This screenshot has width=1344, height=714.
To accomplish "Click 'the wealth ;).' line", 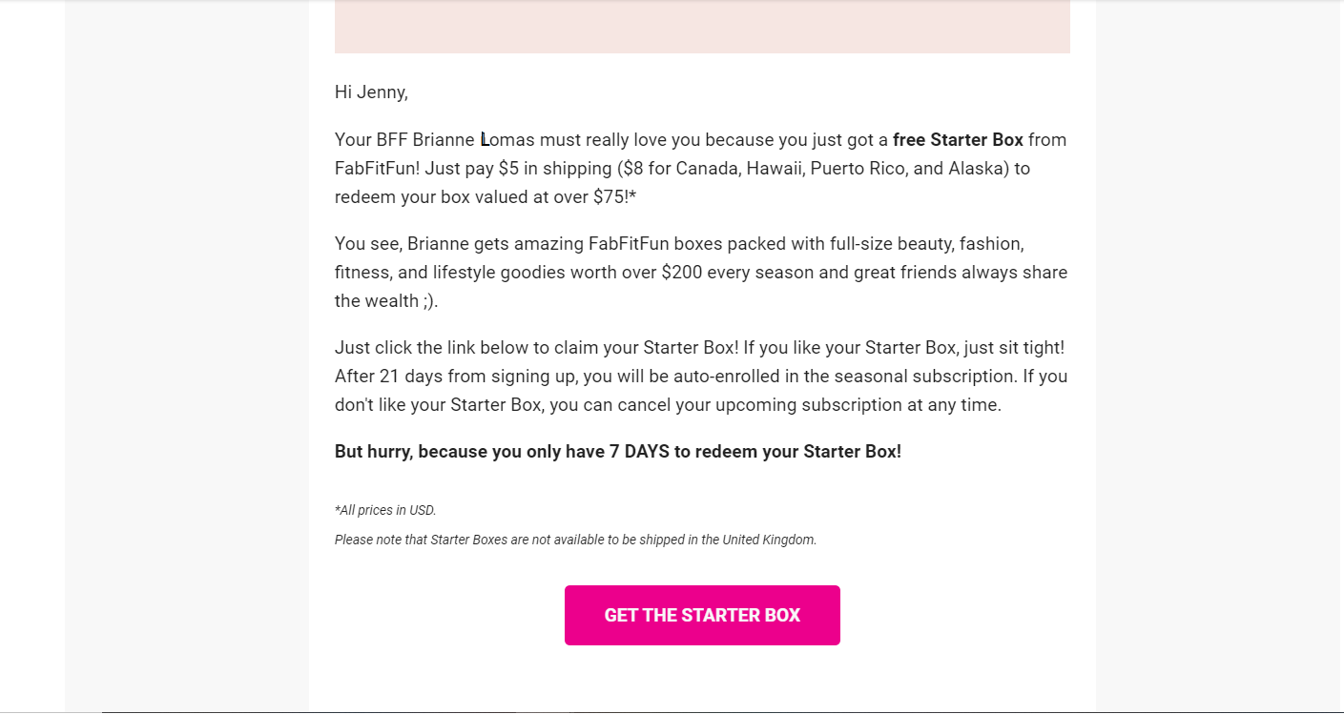I will point(386,301).
